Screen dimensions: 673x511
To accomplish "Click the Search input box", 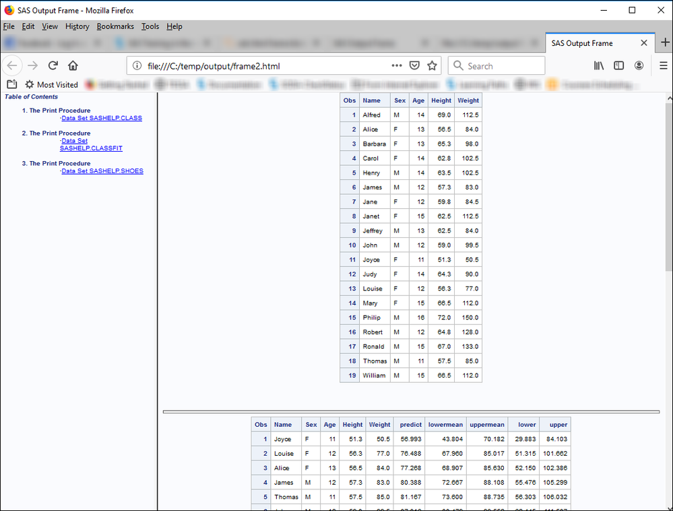I will (496, 65).
